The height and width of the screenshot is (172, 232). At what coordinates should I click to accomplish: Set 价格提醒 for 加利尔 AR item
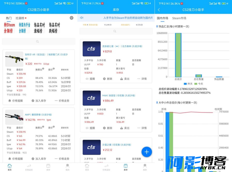click(15, 101)
